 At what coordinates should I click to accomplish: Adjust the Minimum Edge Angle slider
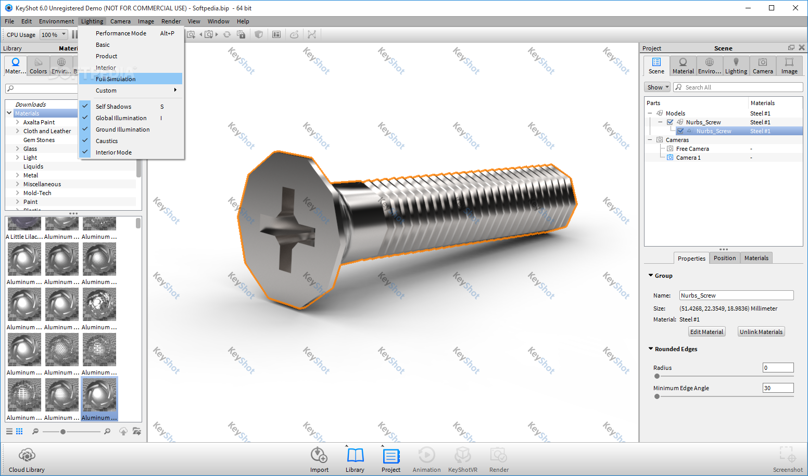(657, 396)
